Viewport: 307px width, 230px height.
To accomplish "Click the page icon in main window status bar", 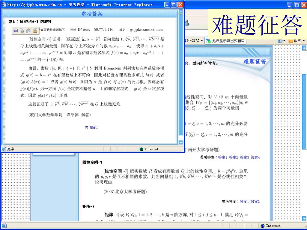I will tap(4, 226).
